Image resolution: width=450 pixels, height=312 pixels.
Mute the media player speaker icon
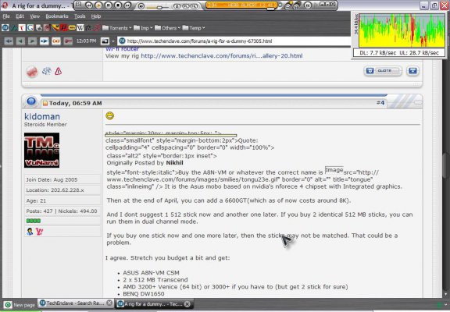coord(141,5)
